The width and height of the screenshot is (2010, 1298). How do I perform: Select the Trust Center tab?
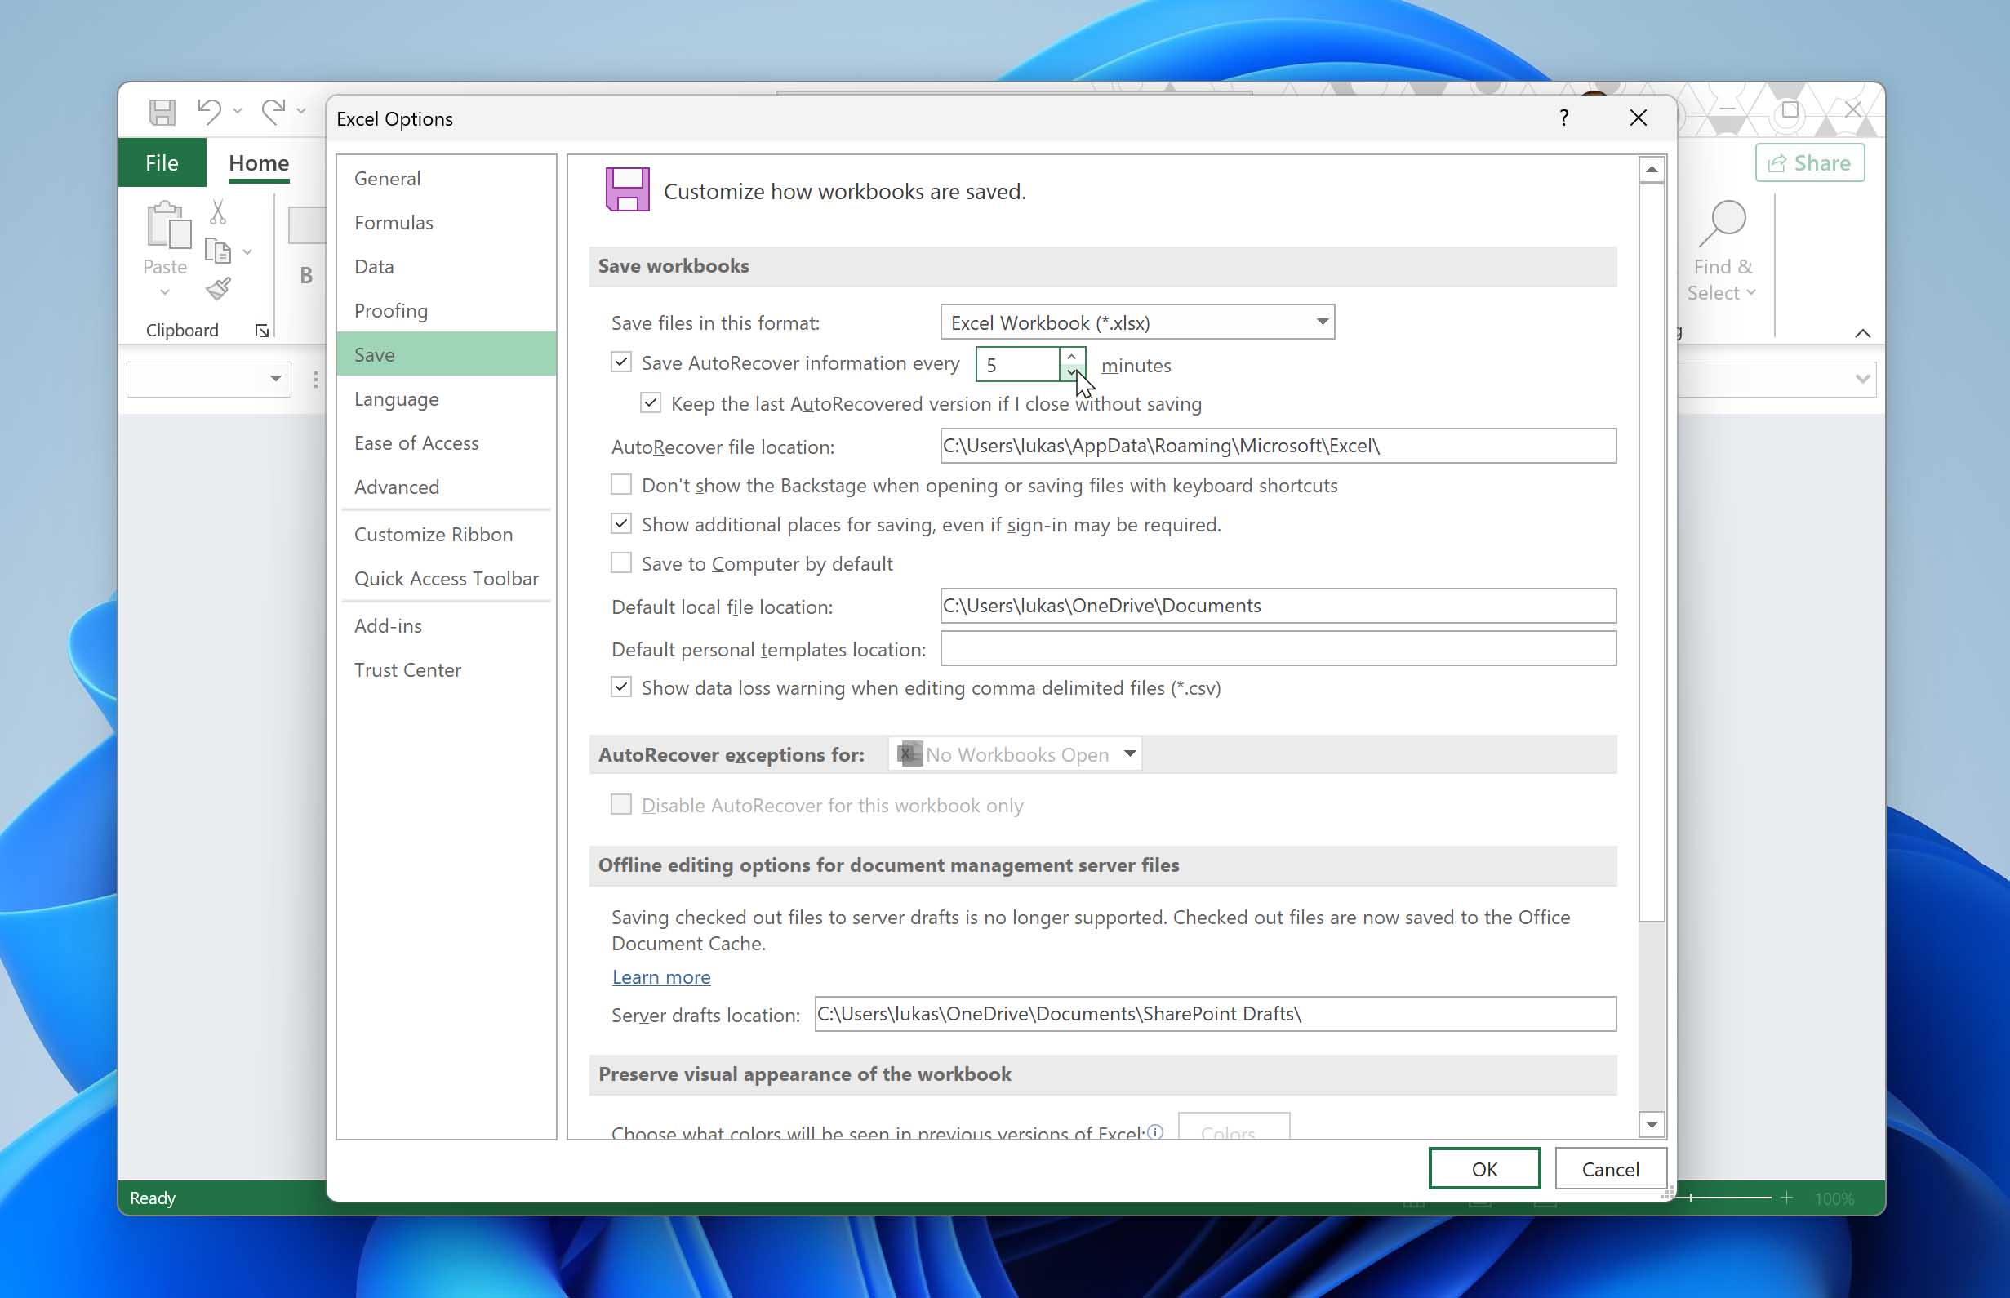[x=407, y=669]
